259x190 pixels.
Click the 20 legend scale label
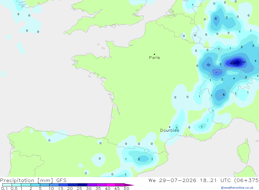70,188
